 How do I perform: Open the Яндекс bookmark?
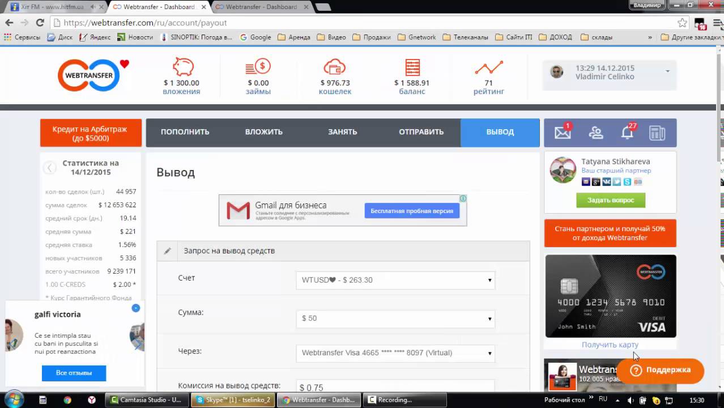coord(95,37)
